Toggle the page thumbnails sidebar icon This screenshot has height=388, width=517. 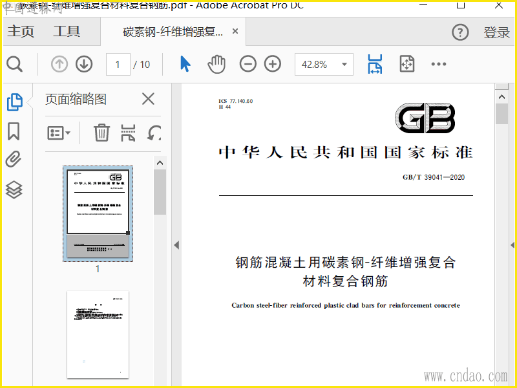point(15,102)
